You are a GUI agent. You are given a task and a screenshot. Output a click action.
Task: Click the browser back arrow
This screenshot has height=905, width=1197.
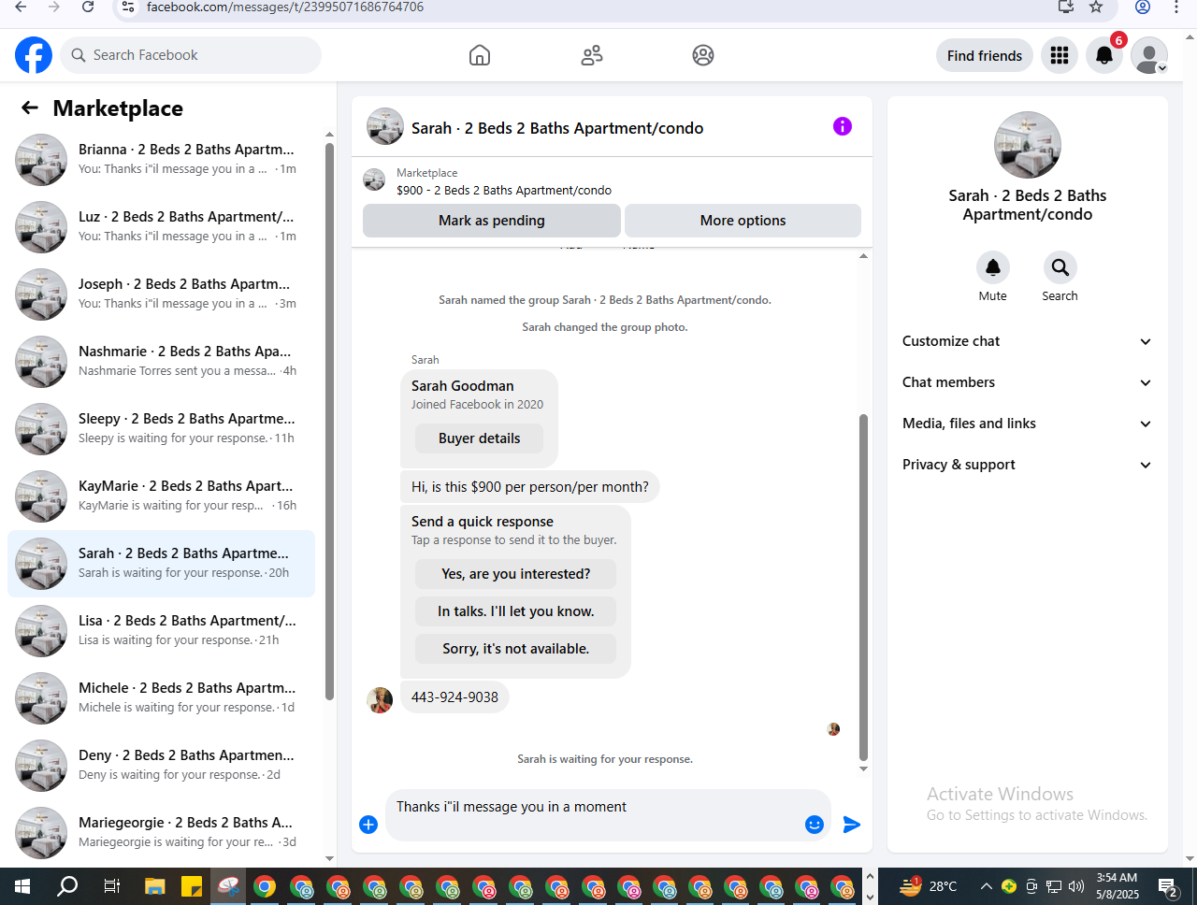tap(21, 7)
